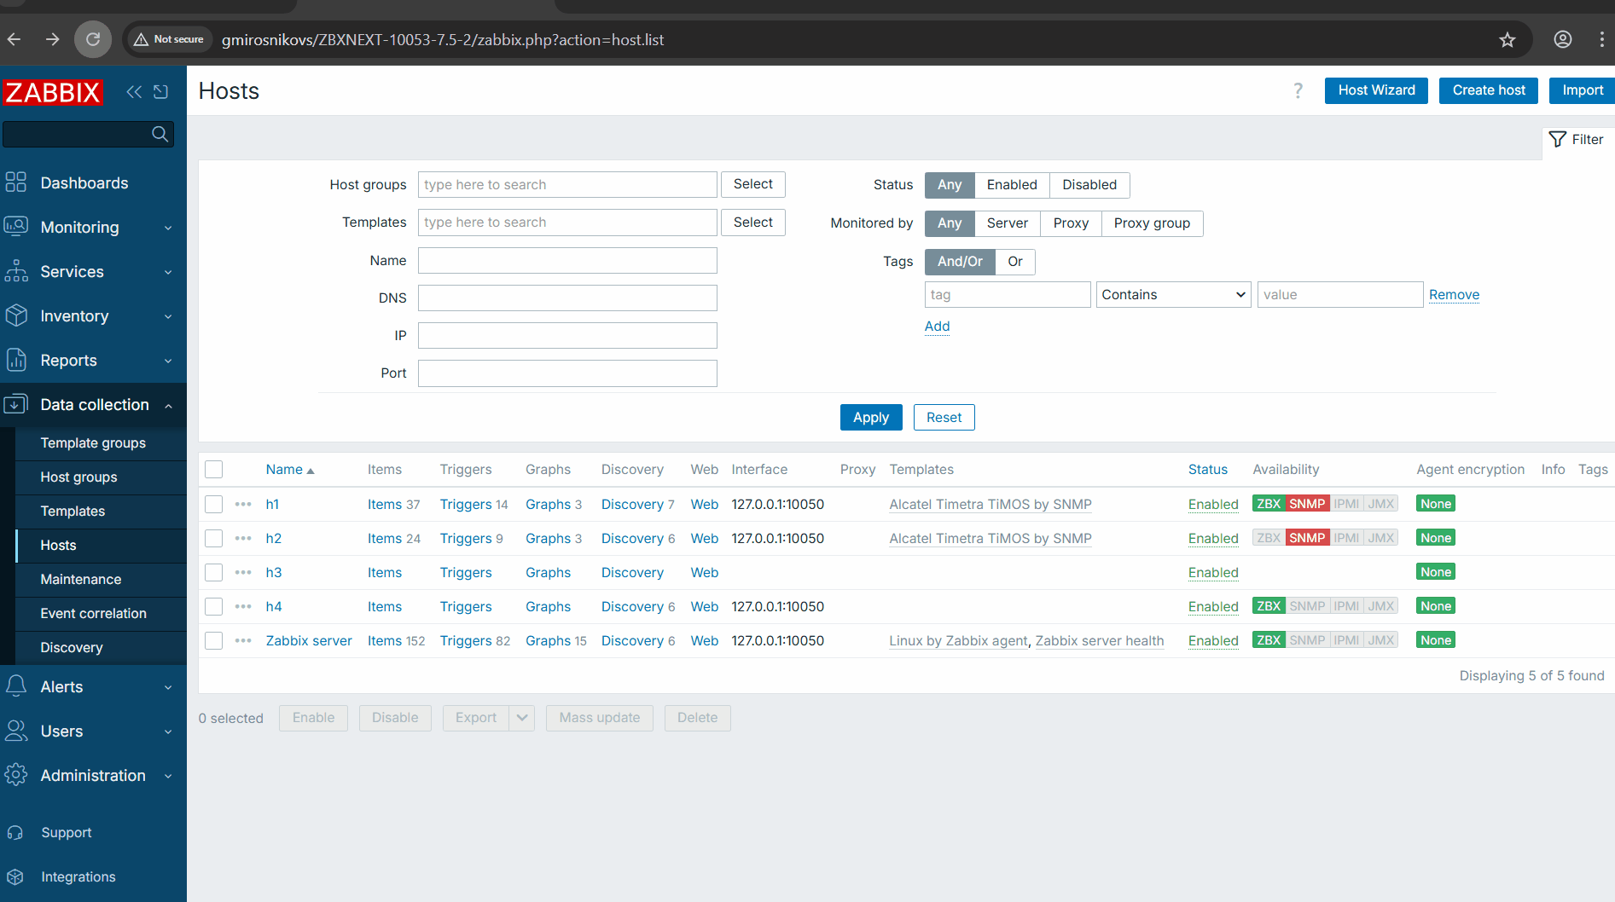This screenshot has height=902, width=1615.
Task: Click the sidebar search magnifier icon
Action: click(160, 134)
